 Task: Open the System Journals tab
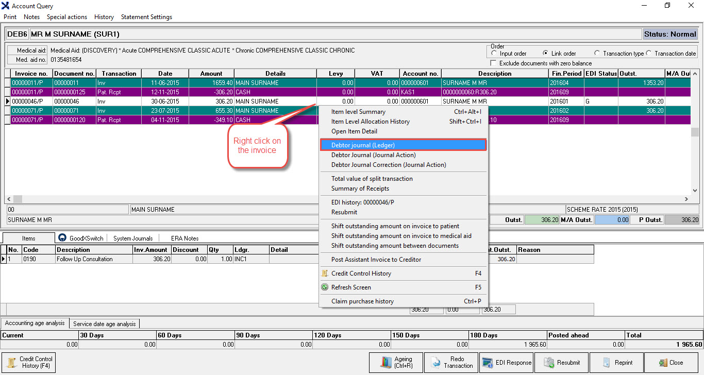pos(133,238)
